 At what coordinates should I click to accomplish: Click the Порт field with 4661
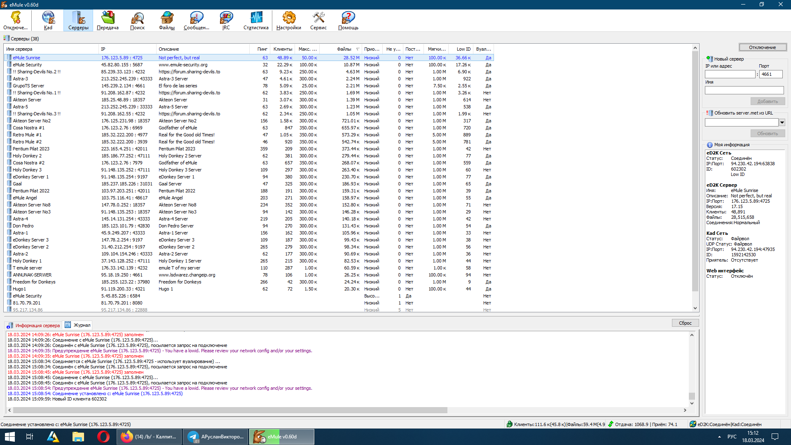(x=771, y=74)
